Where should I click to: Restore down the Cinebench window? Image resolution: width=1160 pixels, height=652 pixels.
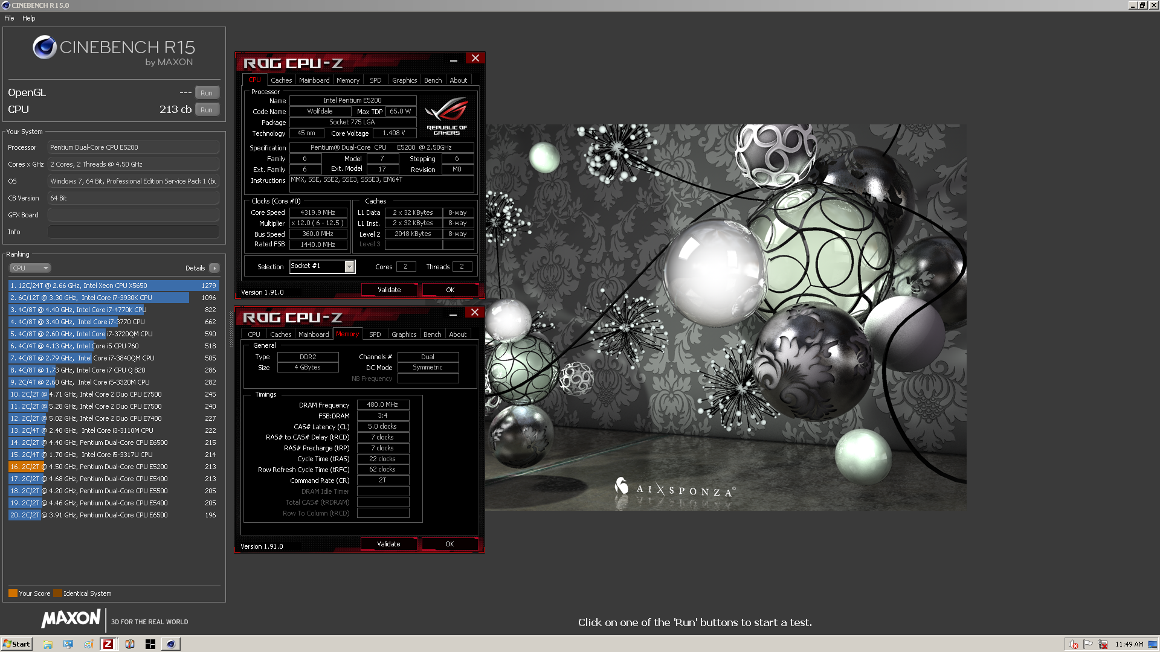[1142, 5]
